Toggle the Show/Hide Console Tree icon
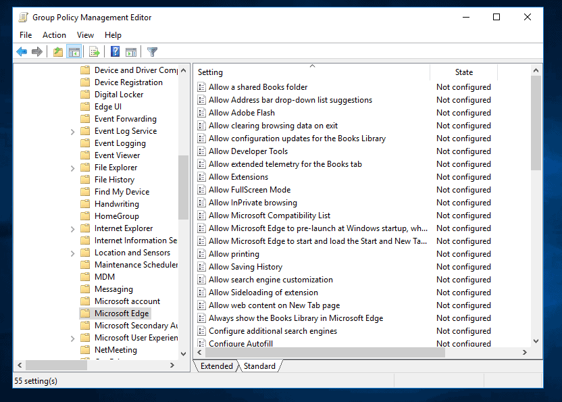Image resolution: width=562 pixels, height=402 pixels. (x=74, y=51)
